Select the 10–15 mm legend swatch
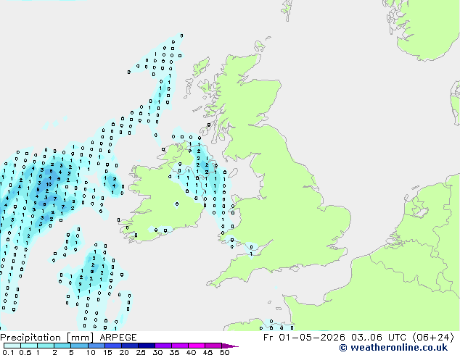460x355 pixels. pos(96,346)
